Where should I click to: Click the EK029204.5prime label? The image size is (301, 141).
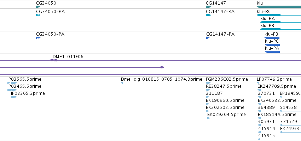click(x=226, y=115)
